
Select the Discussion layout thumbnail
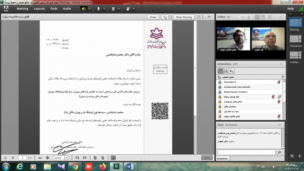tap(296, 39)
